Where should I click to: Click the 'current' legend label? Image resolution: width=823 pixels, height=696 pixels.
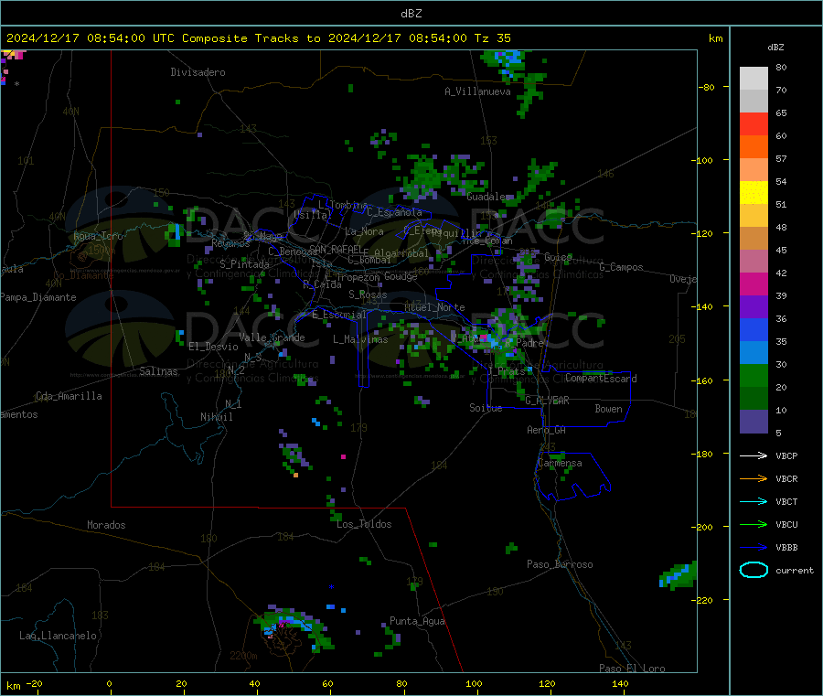coord(795,570)
